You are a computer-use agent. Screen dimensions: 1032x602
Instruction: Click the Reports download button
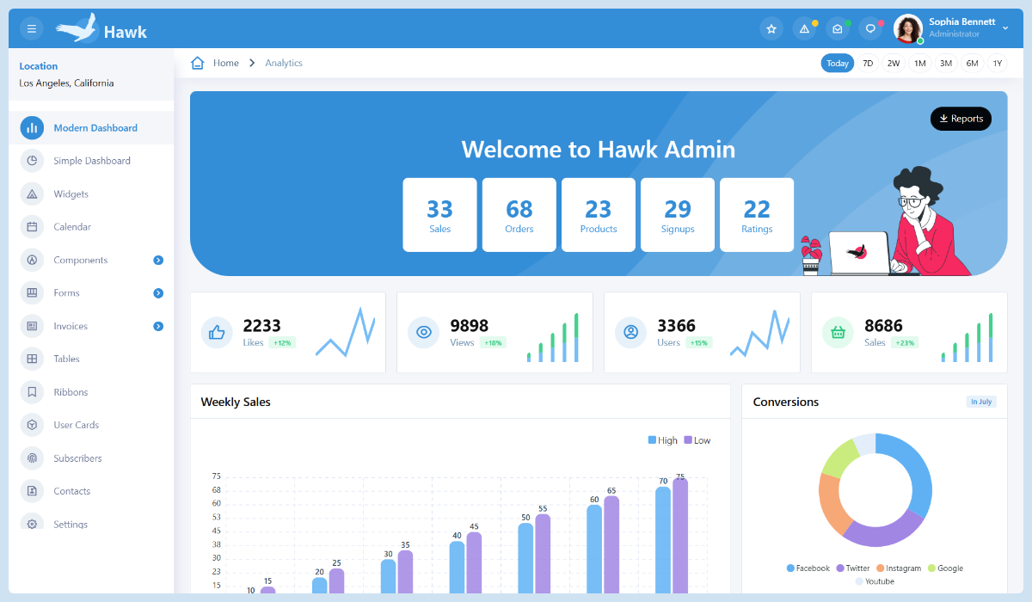tap(961, 118)
